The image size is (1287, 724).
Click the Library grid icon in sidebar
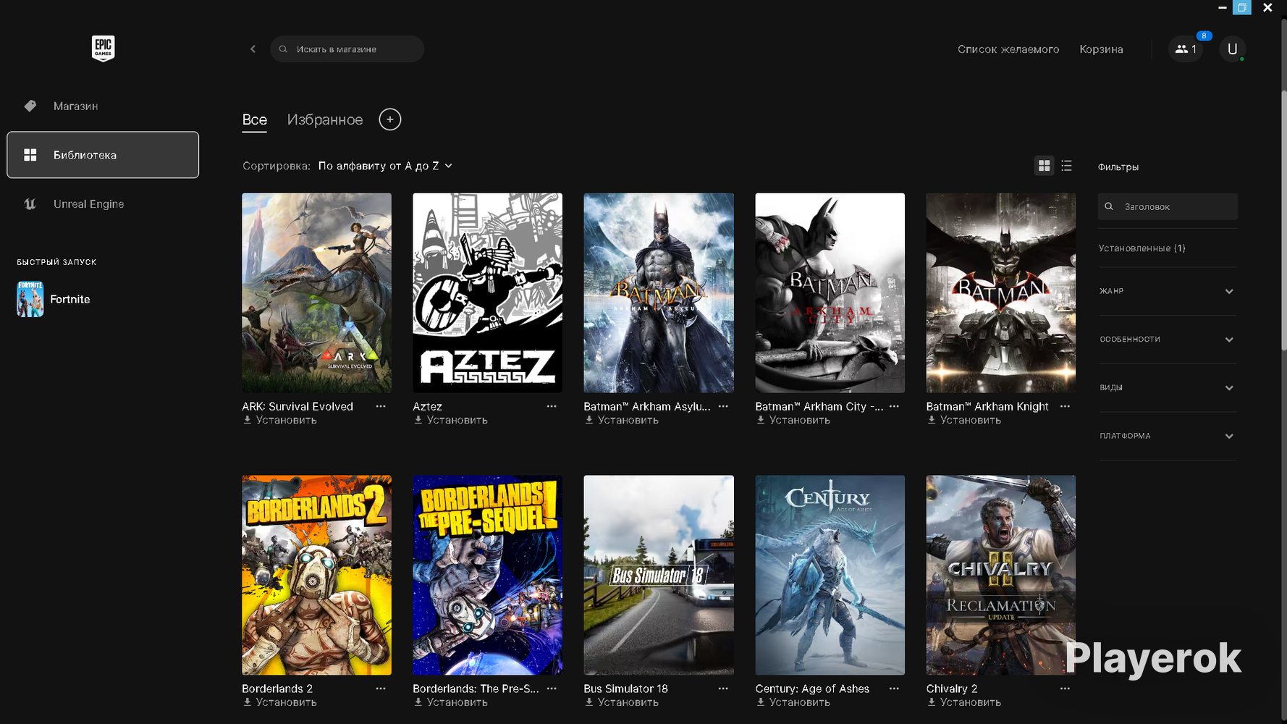point(30,155)
